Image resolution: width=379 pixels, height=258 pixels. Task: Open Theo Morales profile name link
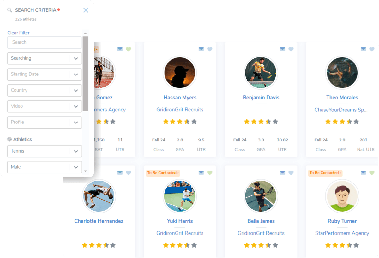click(342, 98)
